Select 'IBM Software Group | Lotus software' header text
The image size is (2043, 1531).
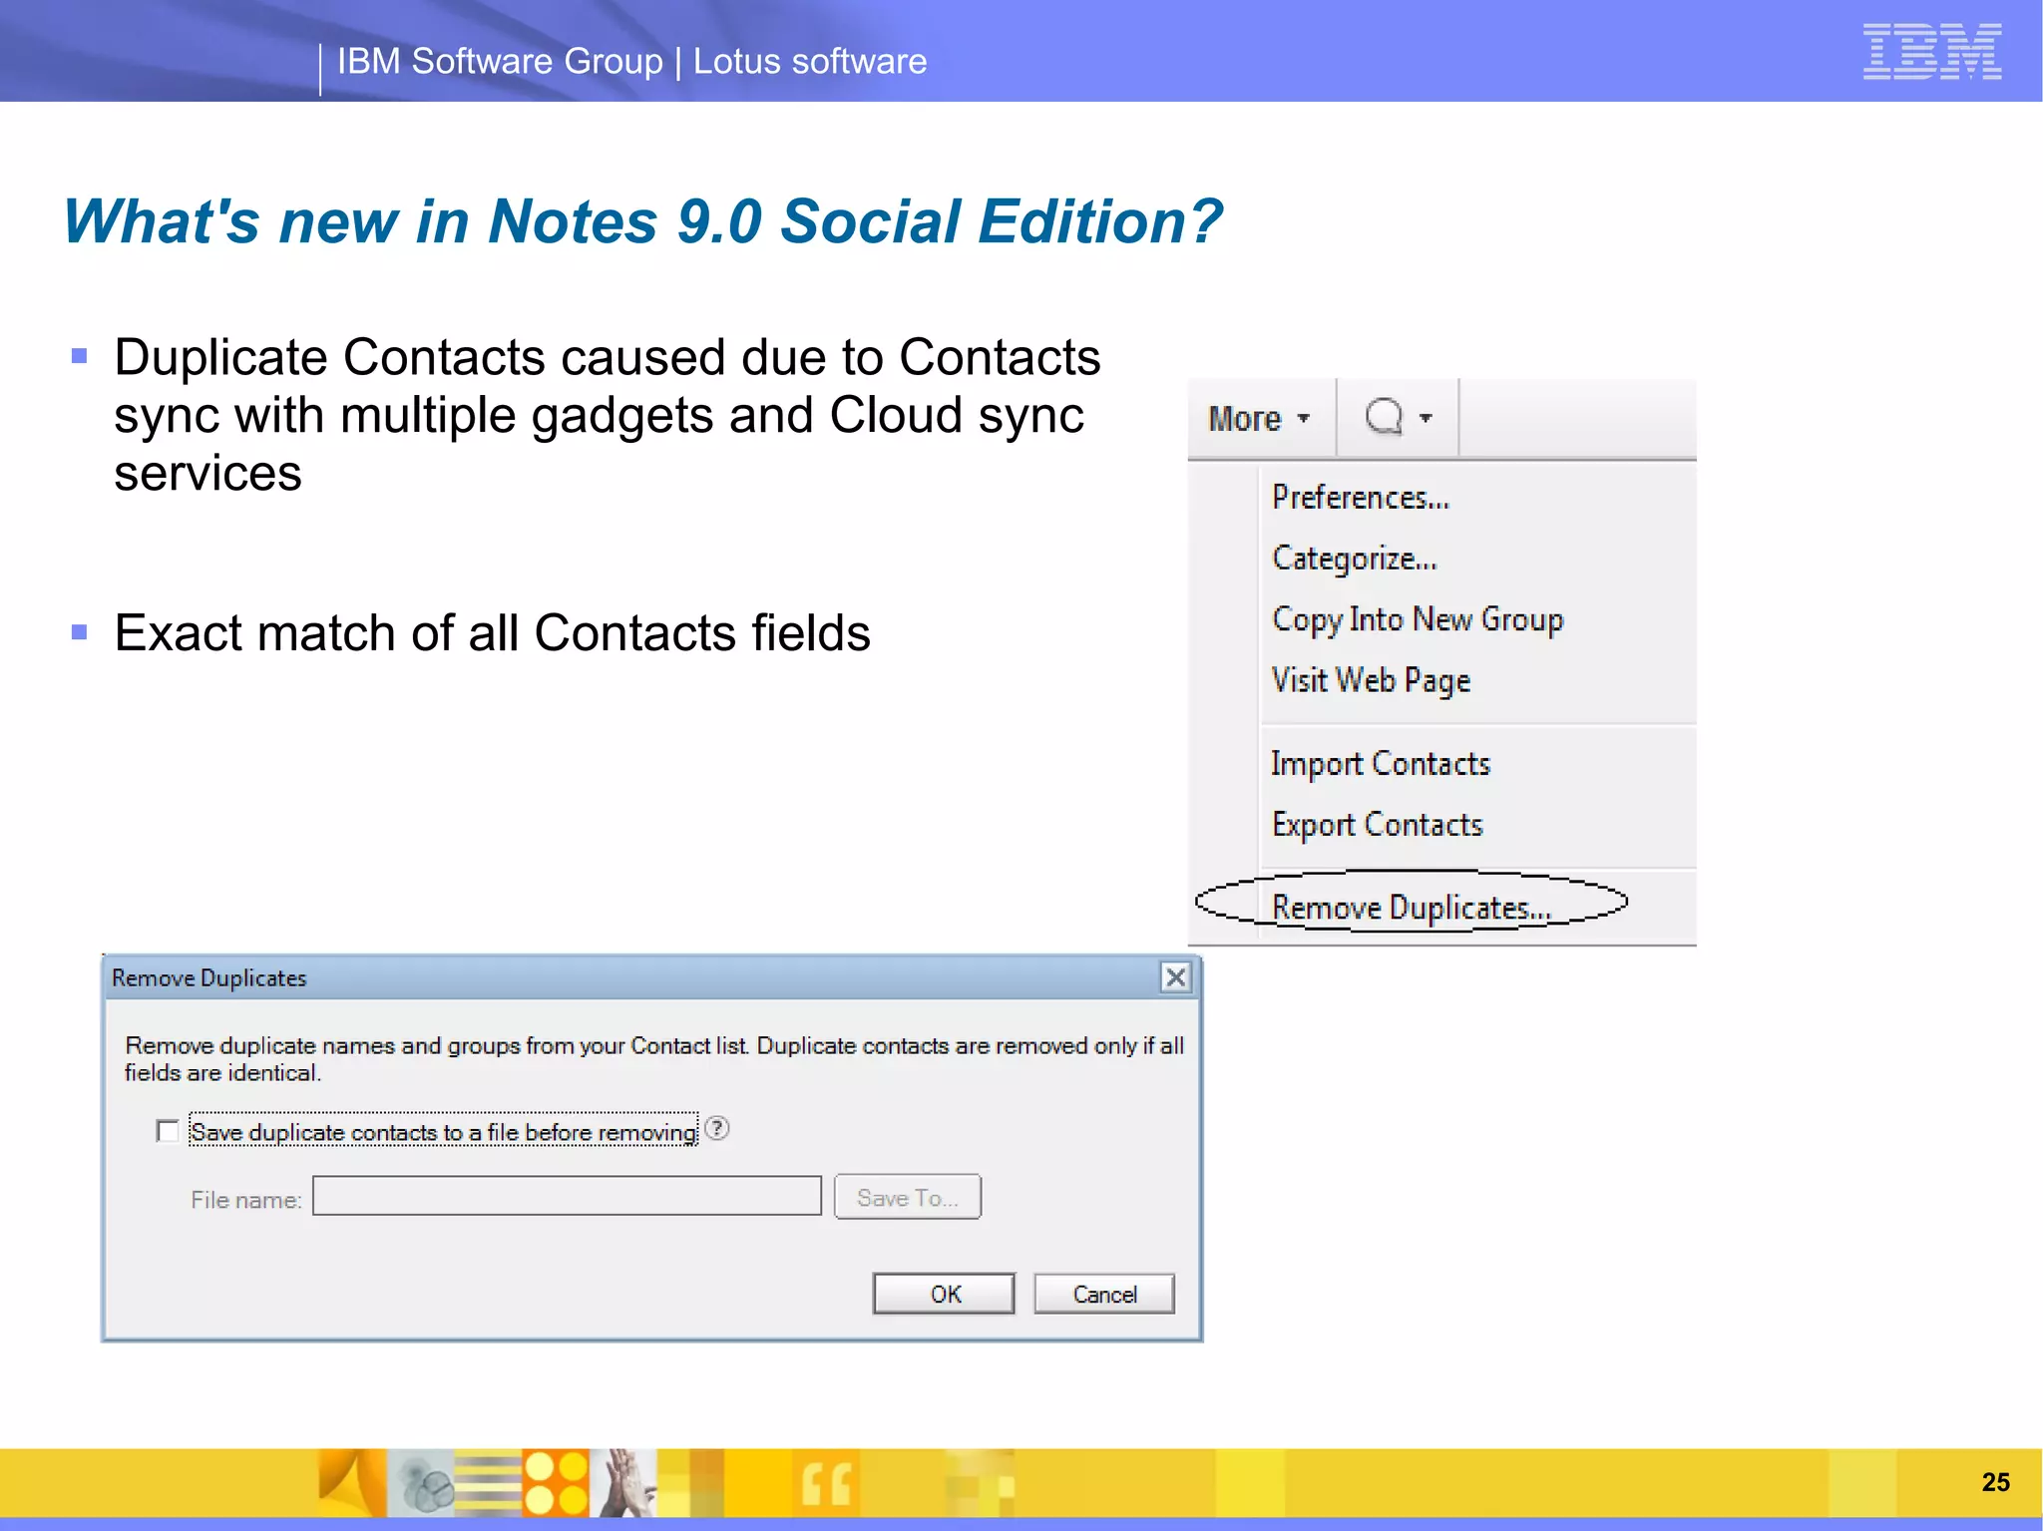(x=631, y=61)
